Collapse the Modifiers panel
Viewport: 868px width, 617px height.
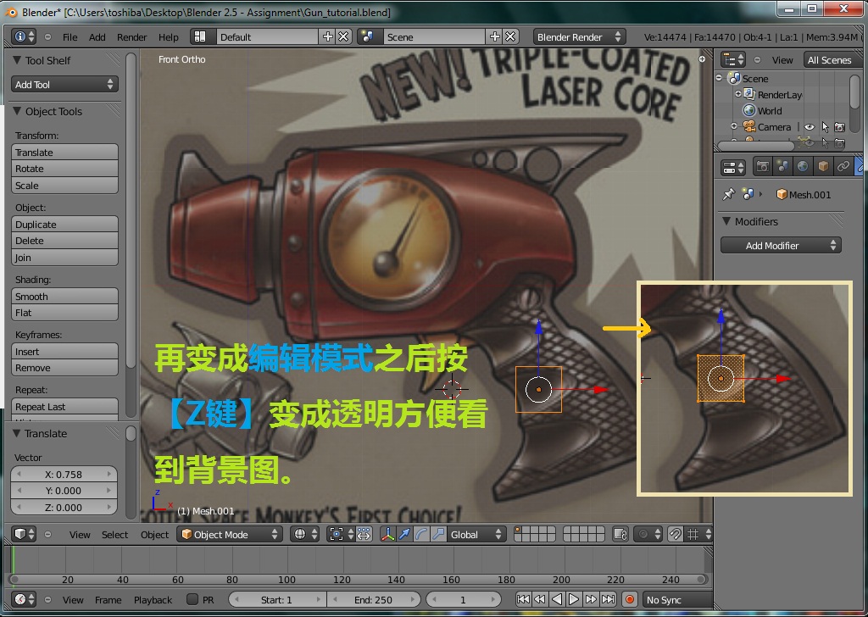[x=726, y=221]
